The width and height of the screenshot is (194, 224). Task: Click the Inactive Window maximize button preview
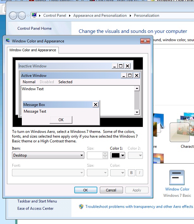pos(121,66)
